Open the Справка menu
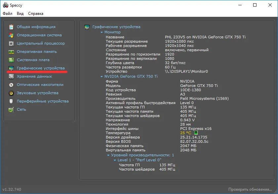Image resolution: width=278 pixels, height=194 pixels. (x=36, y=14)
